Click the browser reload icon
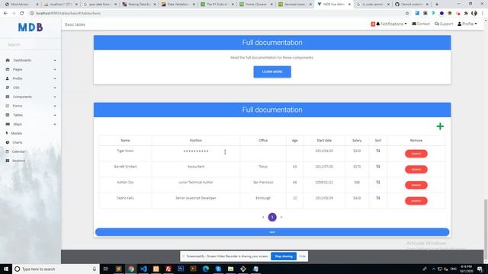The width and height of the screenshot is (488, 274). point(22,14)
